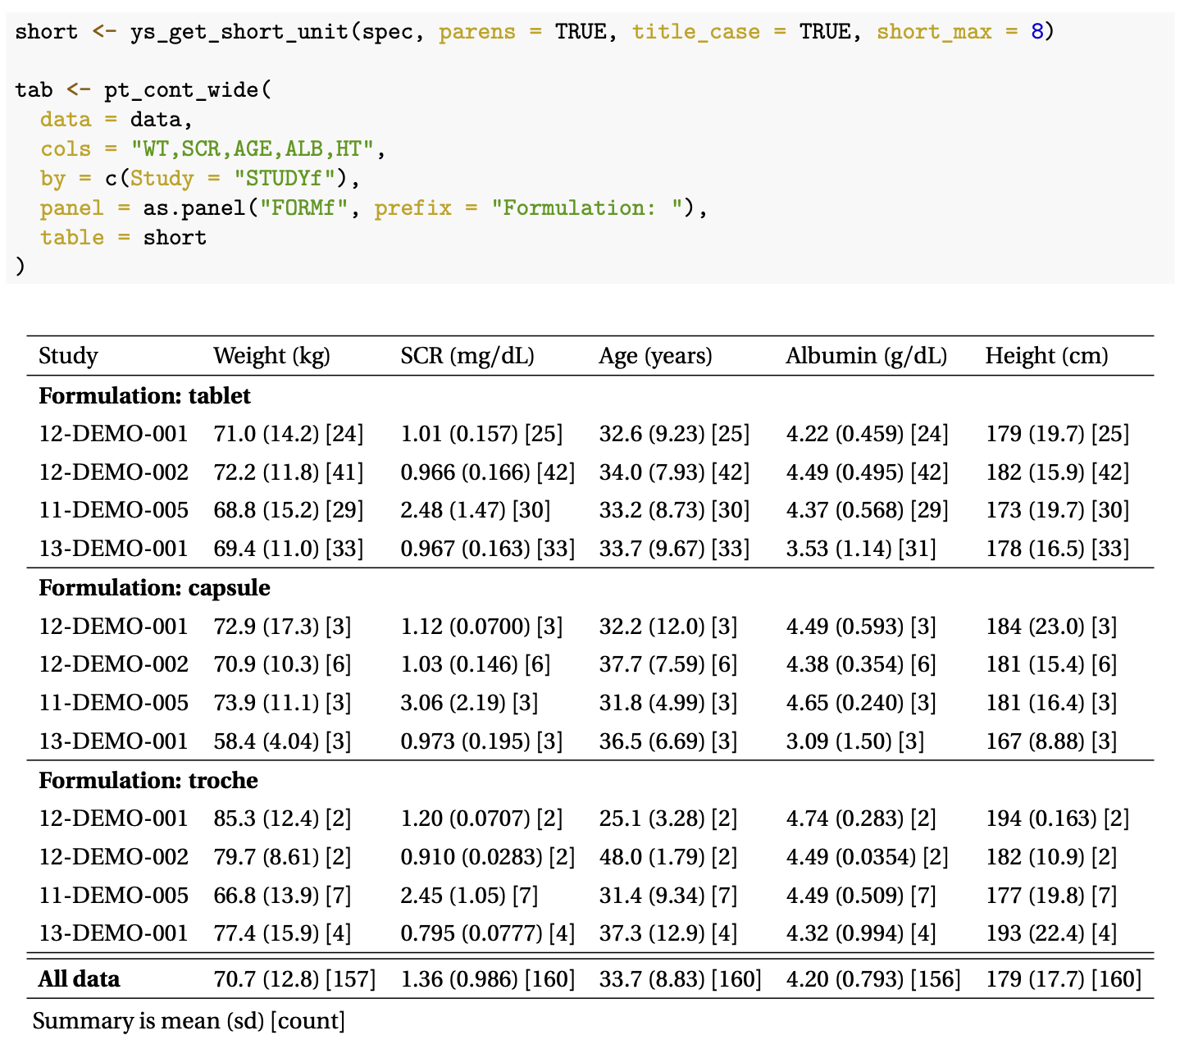This screenshot has height=1058, width=1189.
Task: Select the 'Formulation: troche' panel heading
Action: pyautogui.click(x=148, y=780)
